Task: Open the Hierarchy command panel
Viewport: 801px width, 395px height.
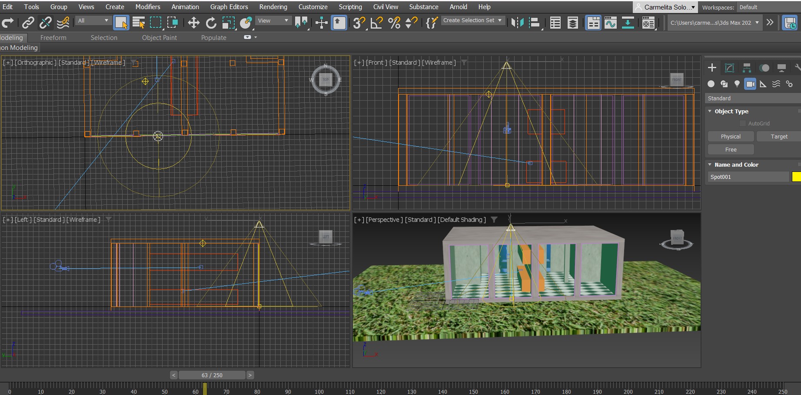Action: pyautogui.click(x=747, y=68)
